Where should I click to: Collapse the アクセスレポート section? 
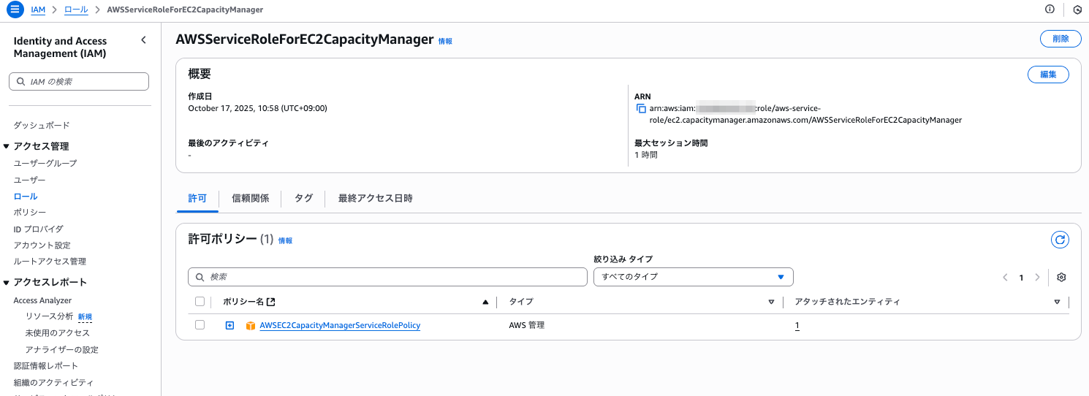click(x=7, y=283)
